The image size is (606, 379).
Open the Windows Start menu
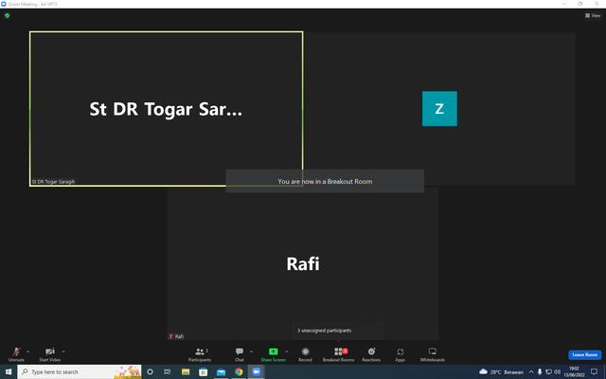9,371
